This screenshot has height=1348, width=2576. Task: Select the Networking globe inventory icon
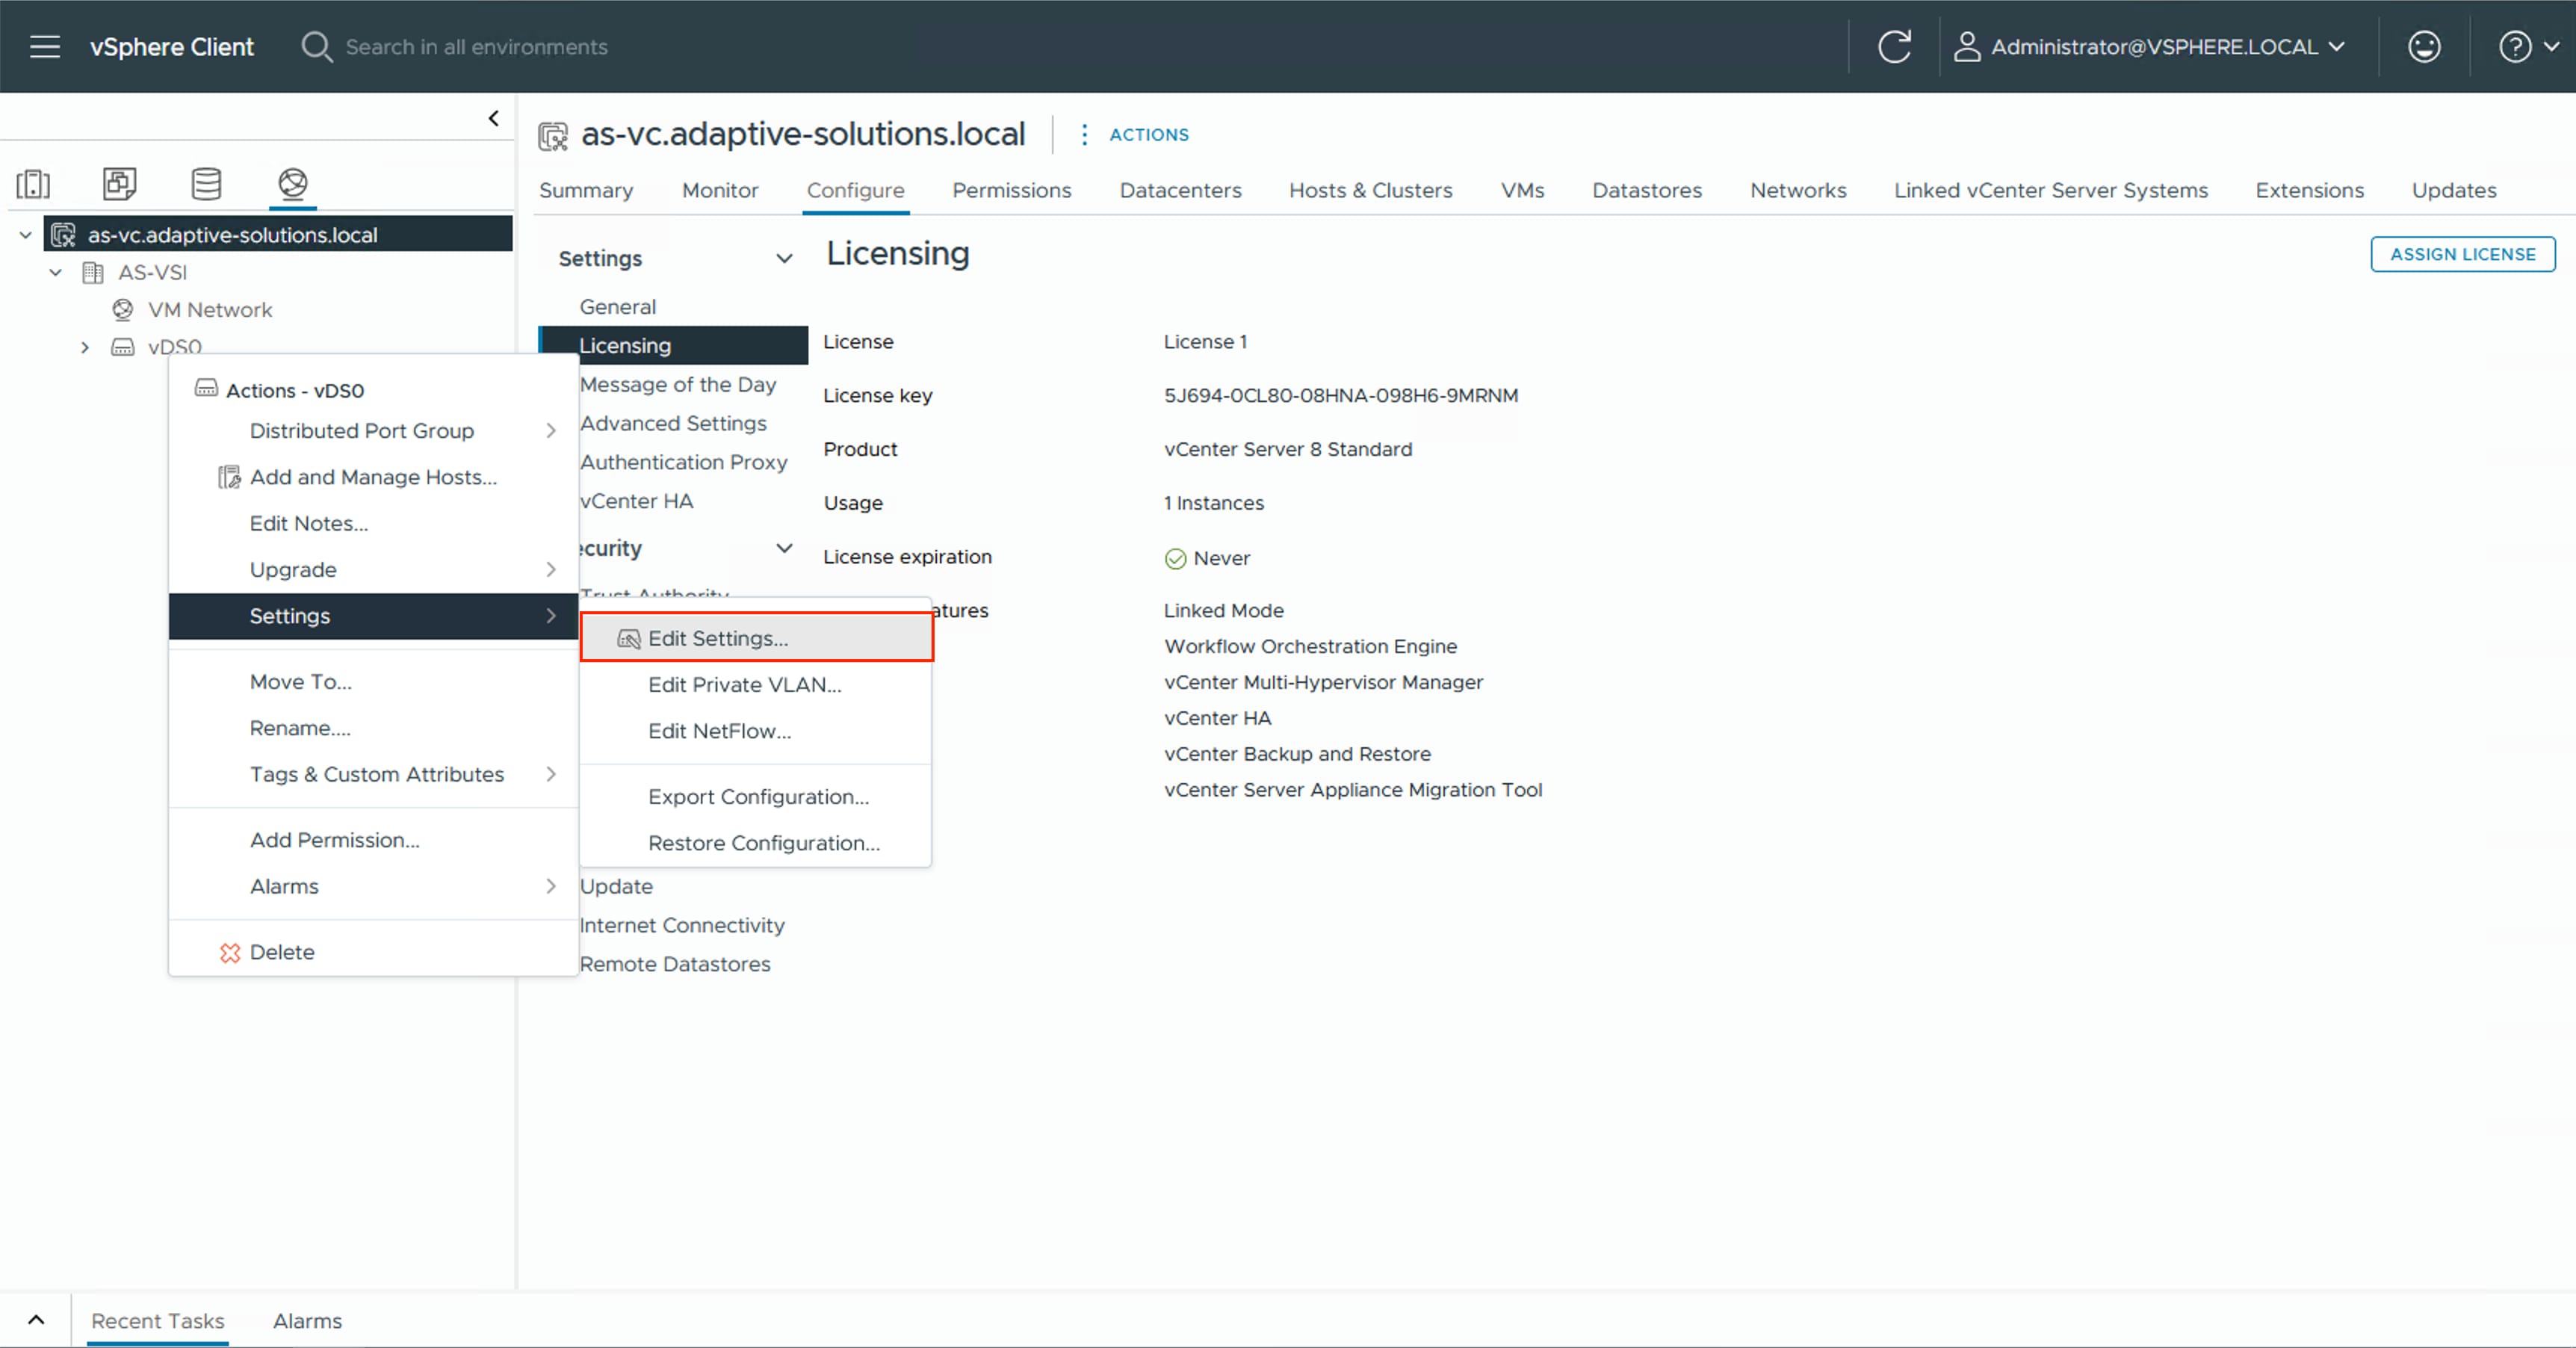292,184
